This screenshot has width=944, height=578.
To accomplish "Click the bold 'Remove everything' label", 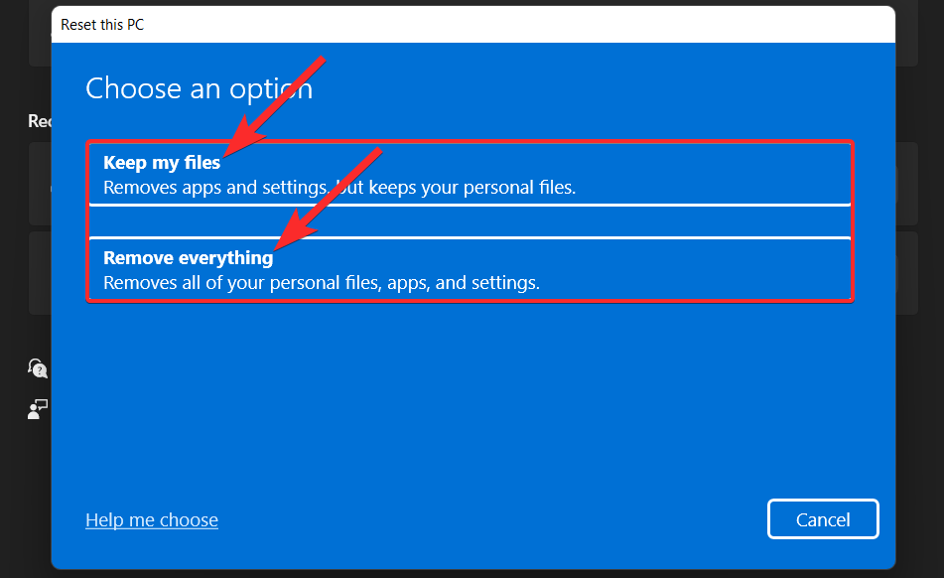I will [188, 257].
